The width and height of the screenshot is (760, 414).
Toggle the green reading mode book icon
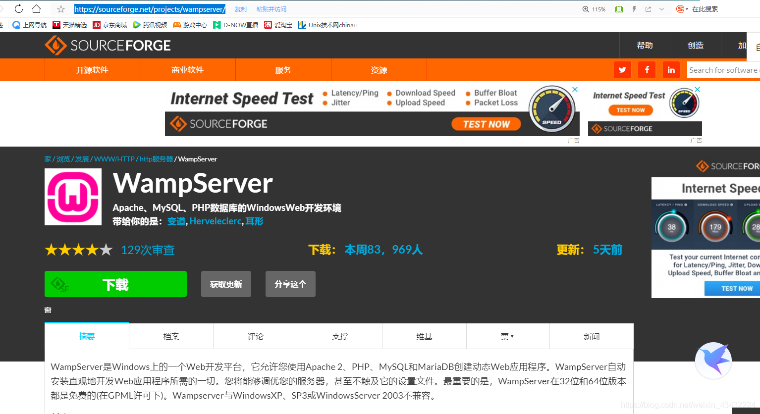click(619, 9)
